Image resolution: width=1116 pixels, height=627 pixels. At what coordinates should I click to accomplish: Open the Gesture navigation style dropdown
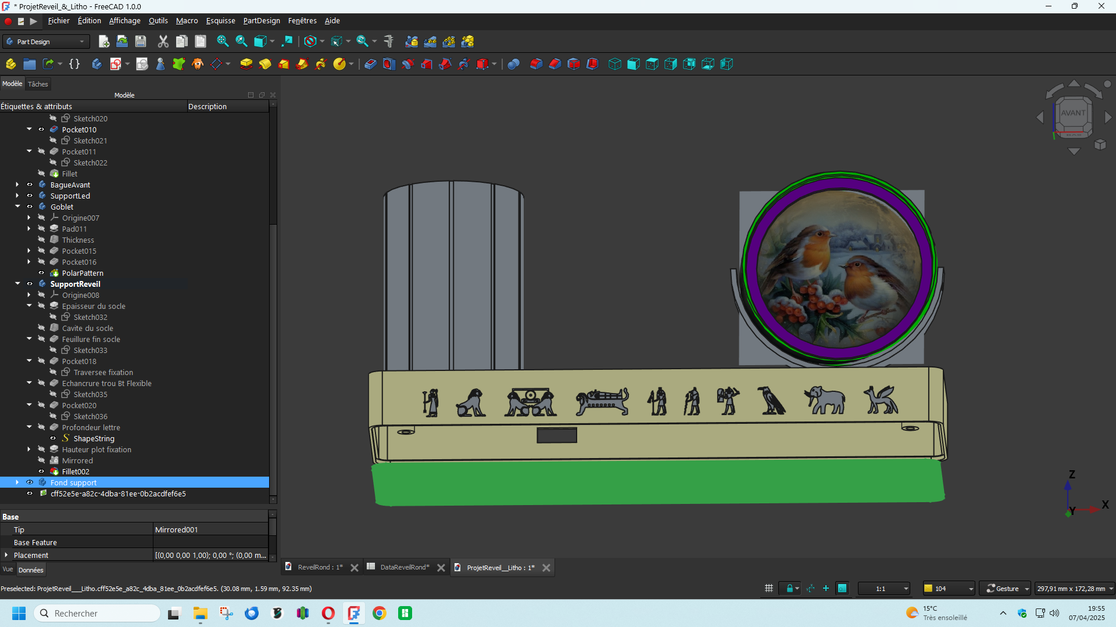pyautogui.click(x=1005, y=589)
